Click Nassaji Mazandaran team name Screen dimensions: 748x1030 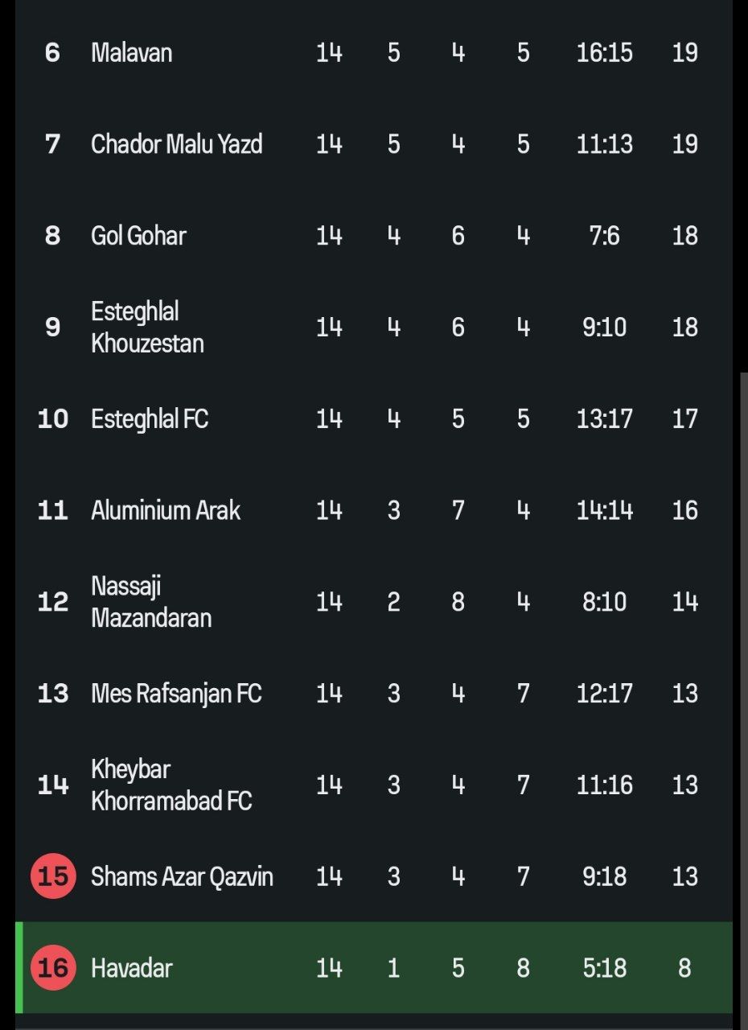[151, 601]
